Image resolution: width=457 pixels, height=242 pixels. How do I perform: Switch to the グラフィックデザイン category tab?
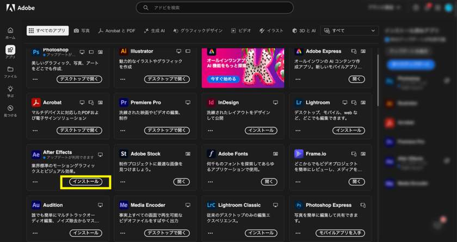(x=197, y=31)
